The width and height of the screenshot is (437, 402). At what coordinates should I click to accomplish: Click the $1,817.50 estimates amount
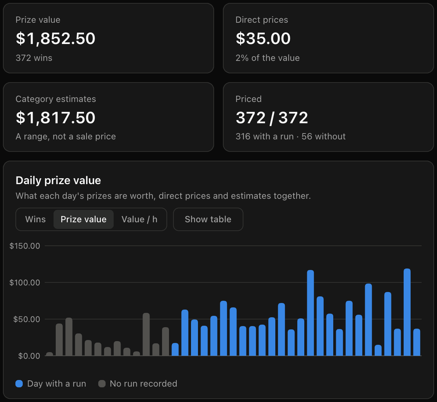[55, 118]
